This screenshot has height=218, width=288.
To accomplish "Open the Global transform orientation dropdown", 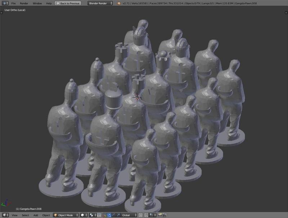I will 129,215.
